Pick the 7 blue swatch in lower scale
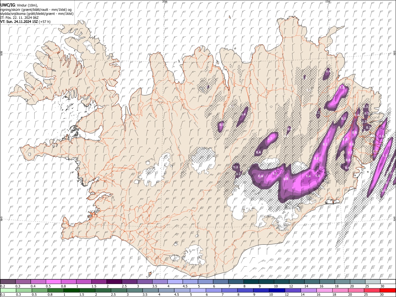This screenshot has width=396, height=297. 229,290
